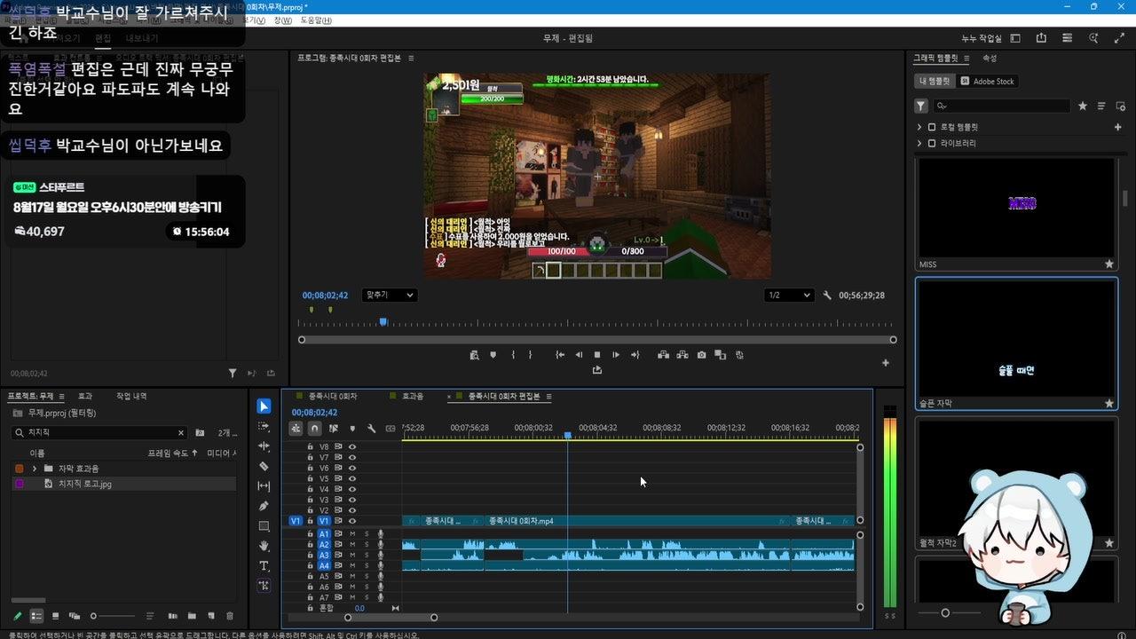This screenshot has height=639, width=1136.
Task: Toggle visibility eye of track V5
Action: click(x=352, y=479)
